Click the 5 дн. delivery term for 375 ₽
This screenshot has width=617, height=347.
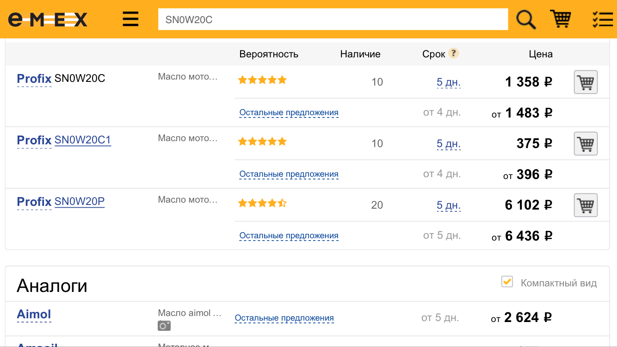click(449, 144)
